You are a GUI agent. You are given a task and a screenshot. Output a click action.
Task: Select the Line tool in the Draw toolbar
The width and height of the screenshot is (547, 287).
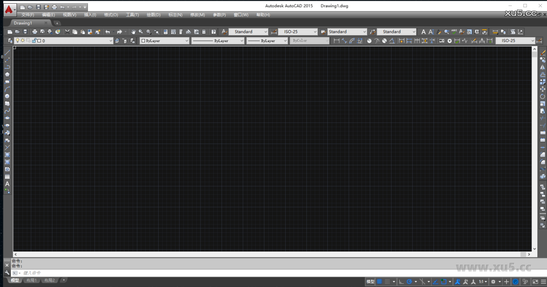coord(7,52)
